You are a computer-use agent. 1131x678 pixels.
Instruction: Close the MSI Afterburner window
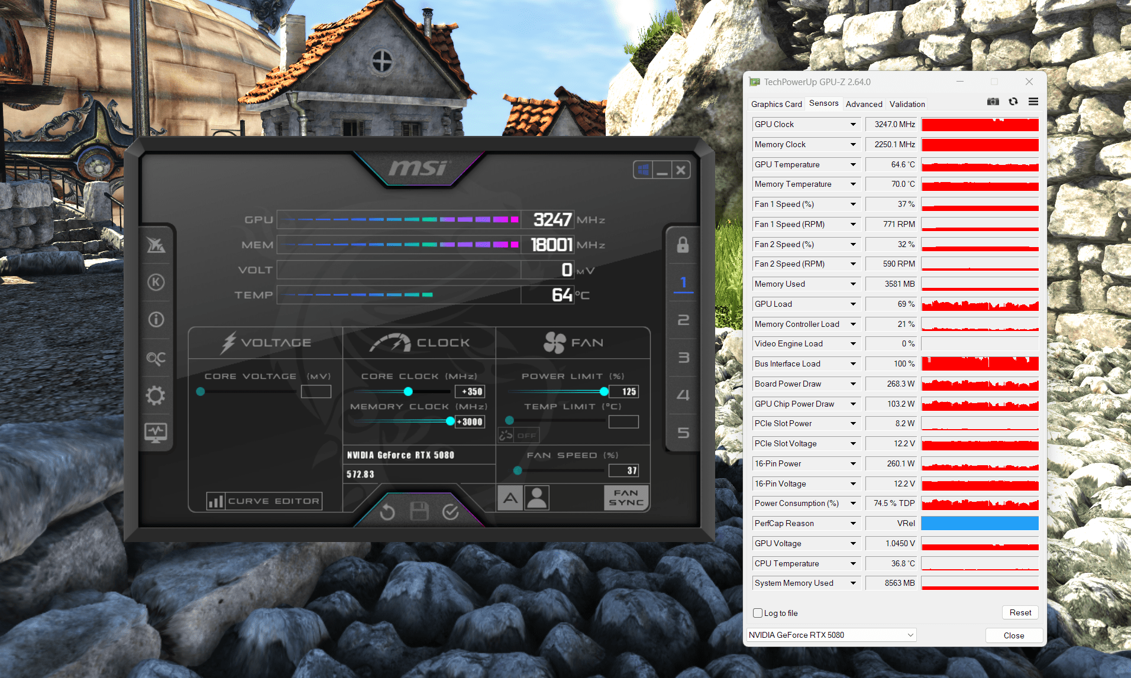coord(681,170)
